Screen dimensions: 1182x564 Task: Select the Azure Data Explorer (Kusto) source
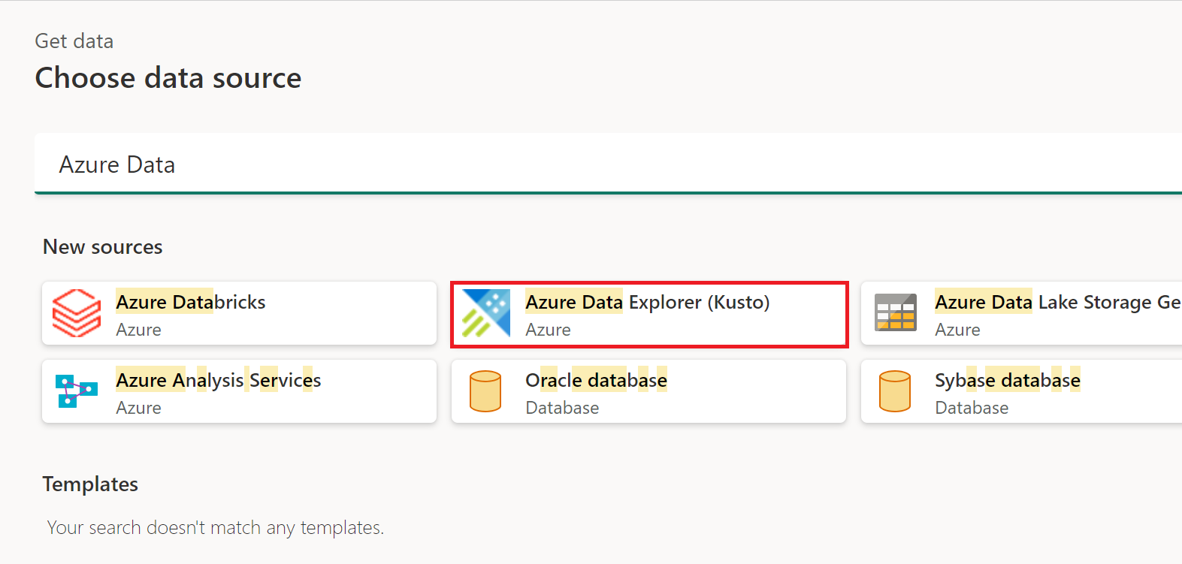[648, 314]
